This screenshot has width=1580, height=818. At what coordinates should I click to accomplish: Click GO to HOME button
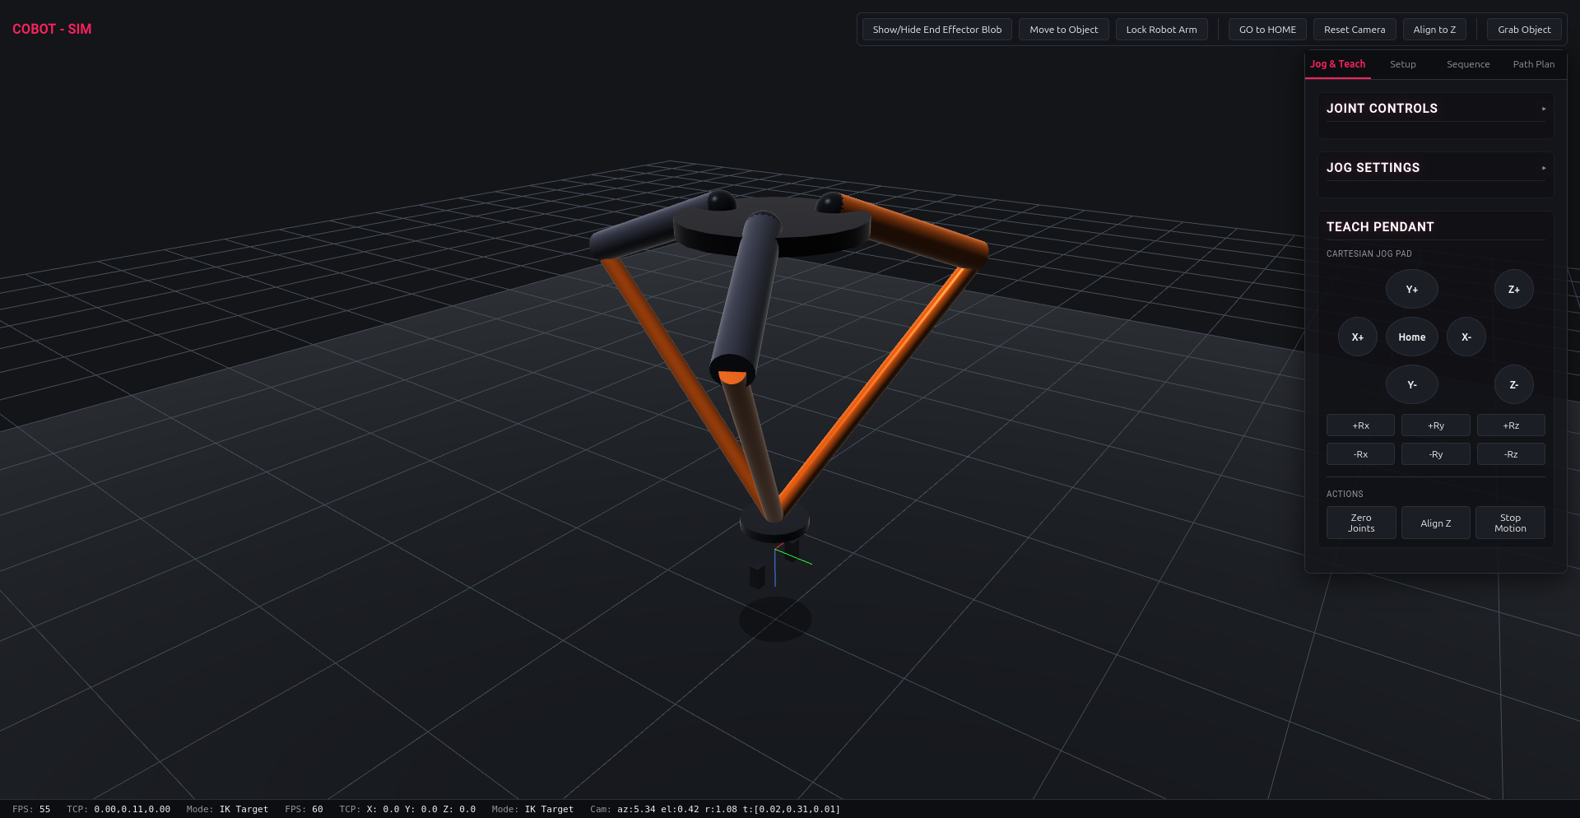1267,30
